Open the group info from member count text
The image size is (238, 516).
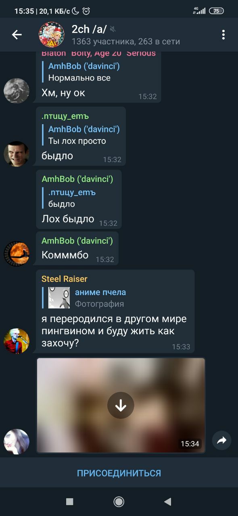tap(126, 42)
